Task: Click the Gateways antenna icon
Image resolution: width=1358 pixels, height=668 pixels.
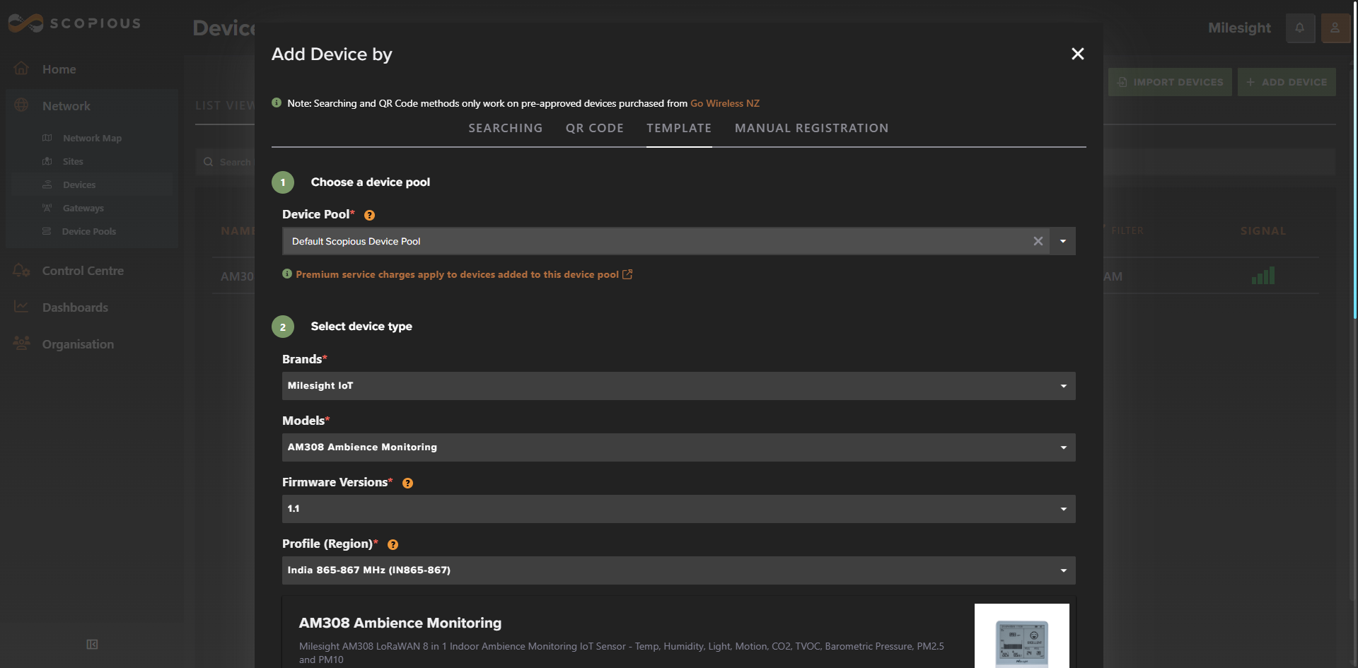Action: click(47, 208)
